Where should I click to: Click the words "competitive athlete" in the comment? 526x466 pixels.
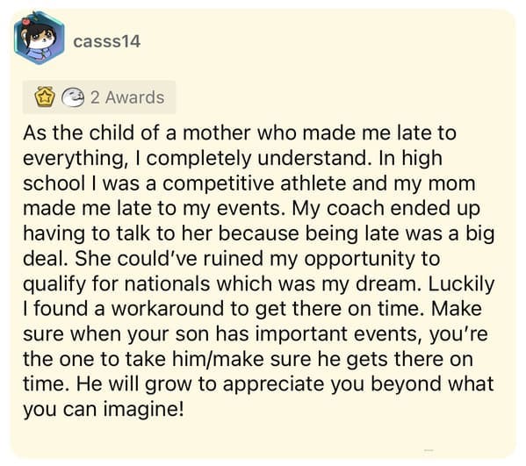pos(255,183)
